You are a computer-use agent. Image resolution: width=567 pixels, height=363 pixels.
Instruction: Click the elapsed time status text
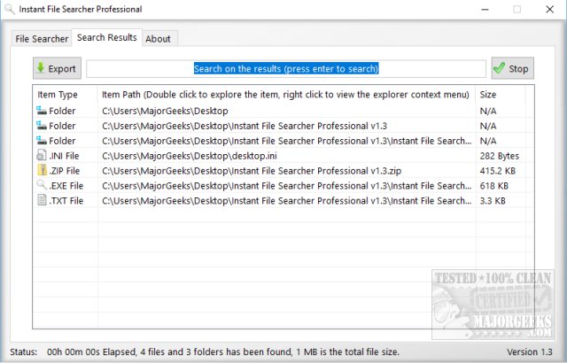pos(222,351)
